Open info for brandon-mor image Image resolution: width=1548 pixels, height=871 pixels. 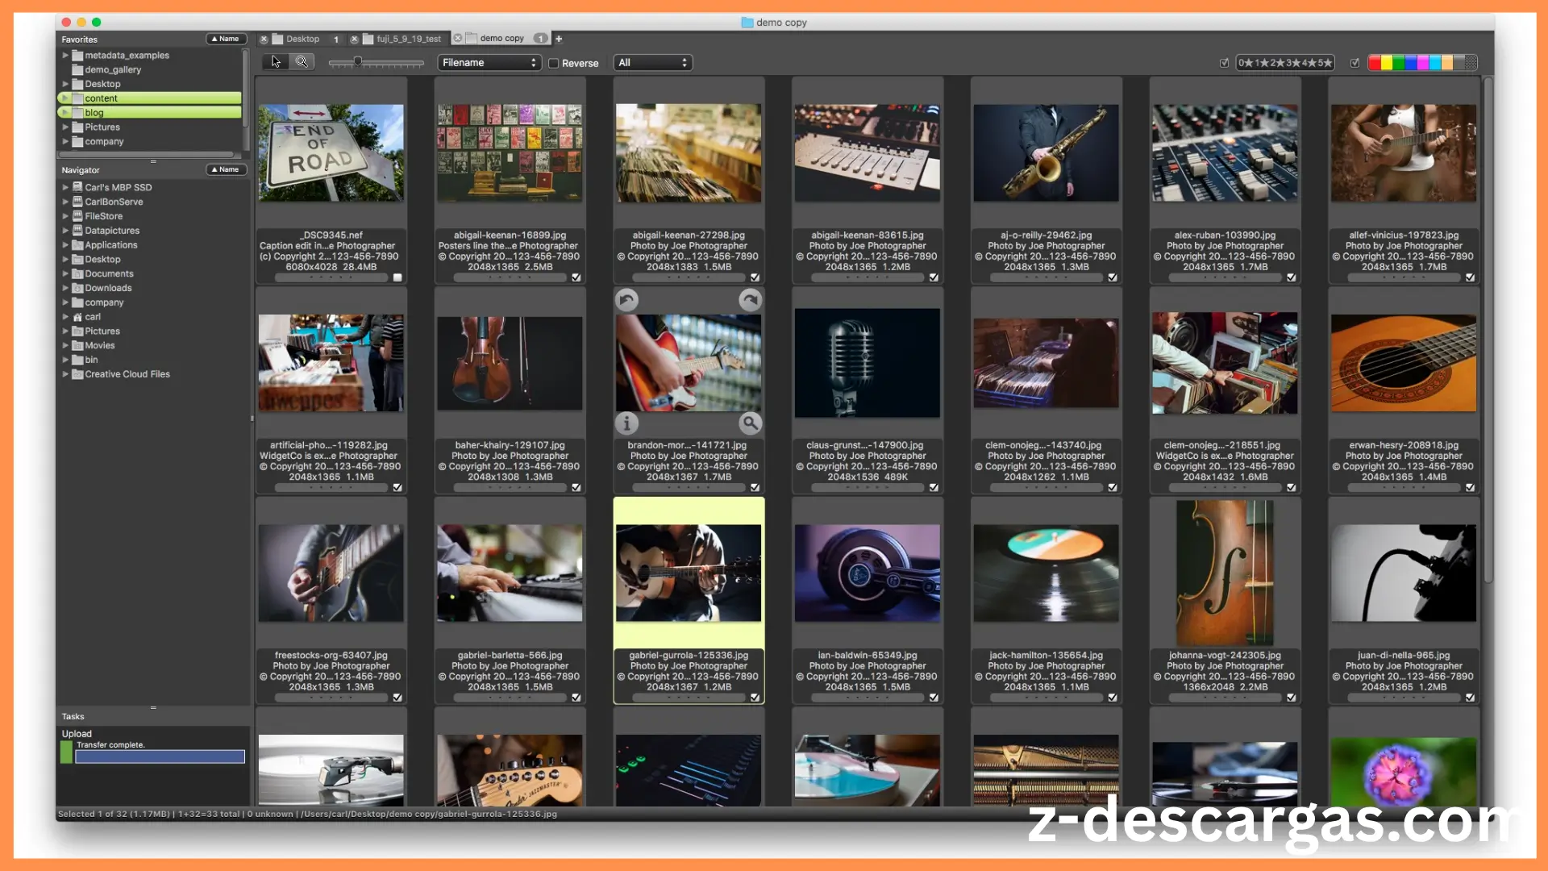pos(626,423)
